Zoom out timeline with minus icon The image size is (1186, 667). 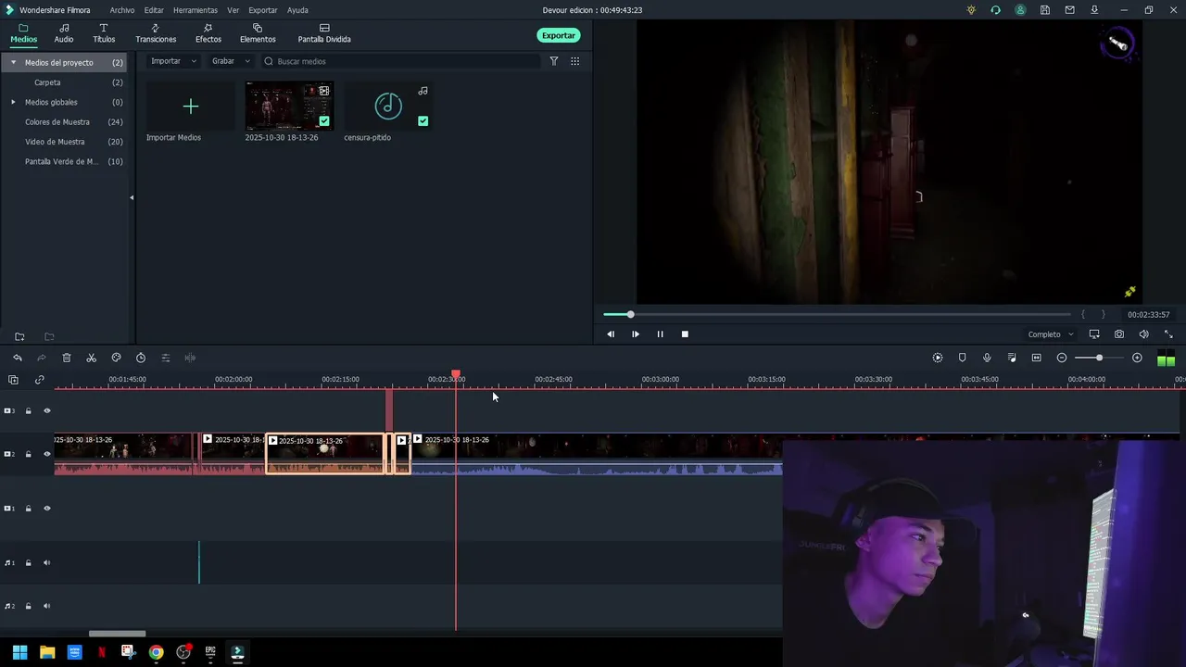pyautogui.click(x=1062, y=358)
